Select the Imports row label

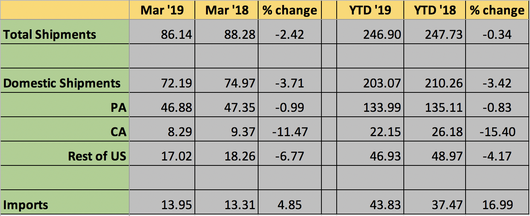[x=26, y=205]
